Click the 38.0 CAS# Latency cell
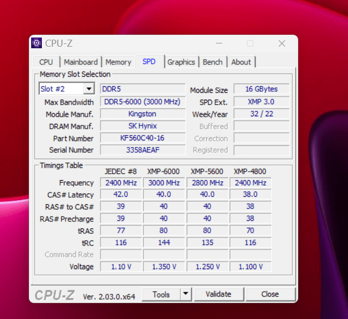 point(250,194)
